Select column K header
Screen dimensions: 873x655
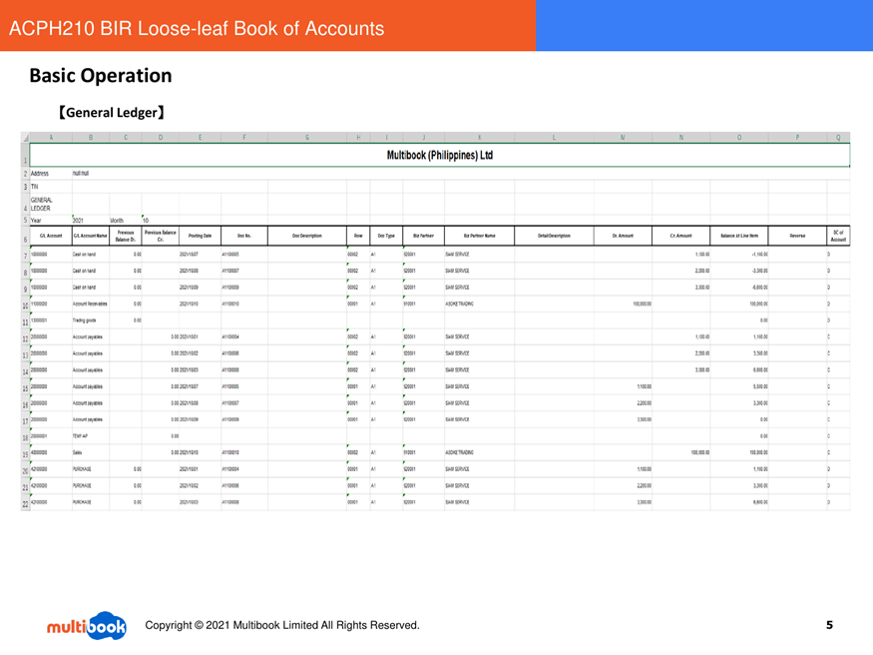tap(479, 138)
